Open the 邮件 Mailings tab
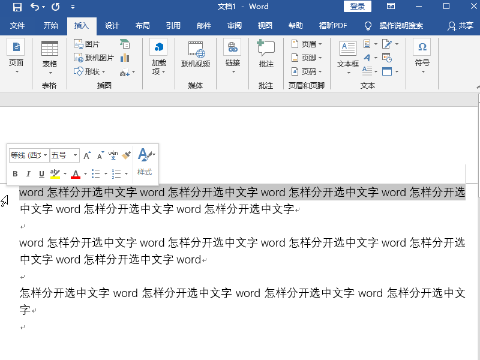Image resolution: width=480 pixels, height=360 pixels. pyautogui.click(x=203, y=26)
